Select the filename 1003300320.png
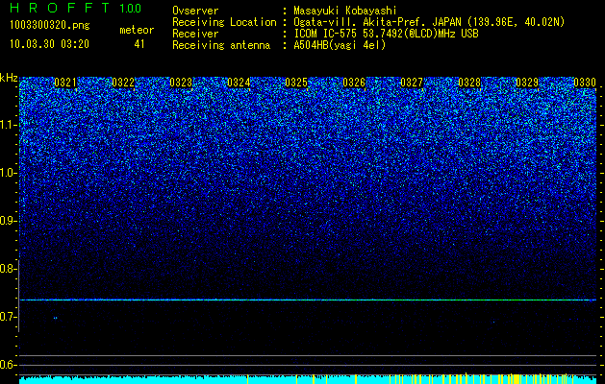Image resolution: width=605 pixels, height=384 pixels. (x=49, y=25)
